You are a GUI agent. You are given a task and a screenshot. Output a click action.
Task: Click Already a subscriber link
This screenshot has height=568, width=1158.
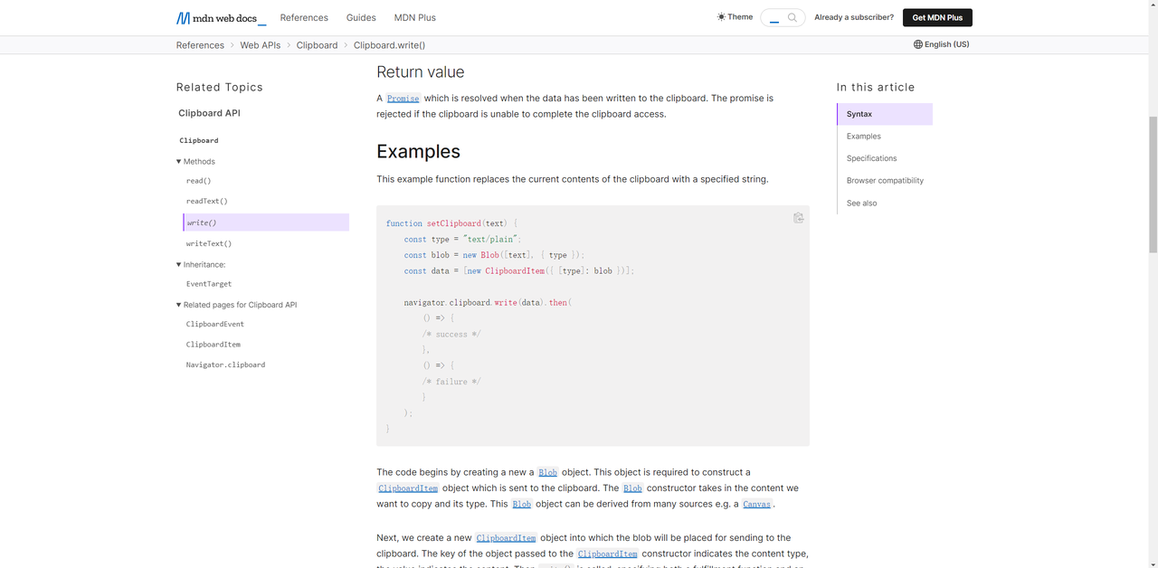coord(854,17)
